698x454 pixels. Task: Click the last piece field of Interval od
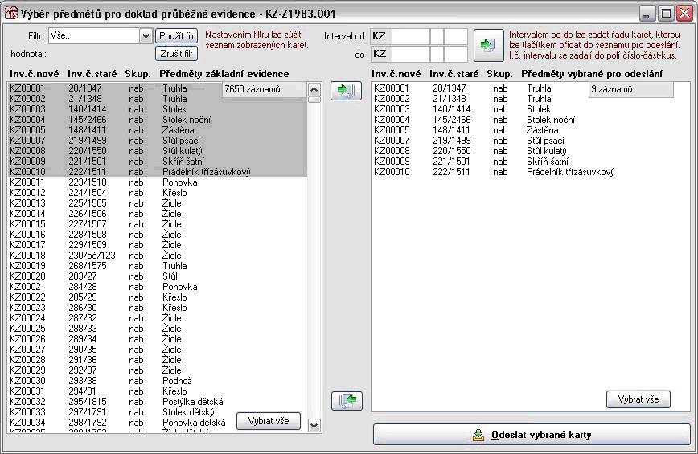[455, 36]
